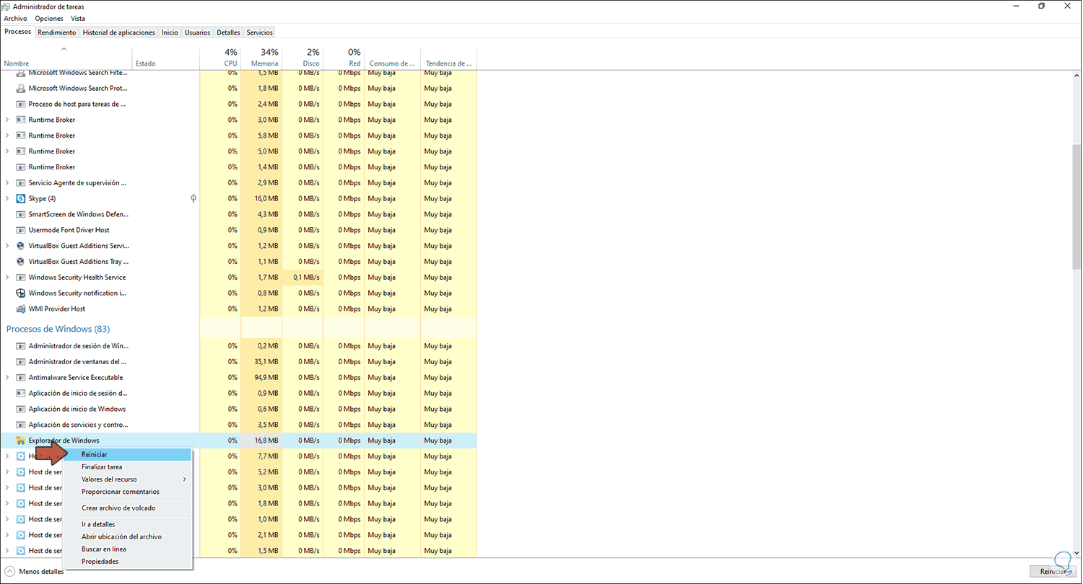Sort processes by the Disco column header
1083x584 pixels.
tap(303, 58)
